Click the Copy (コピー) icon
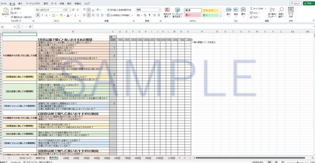This screenshot has width=315, height=163. [12, 13]
